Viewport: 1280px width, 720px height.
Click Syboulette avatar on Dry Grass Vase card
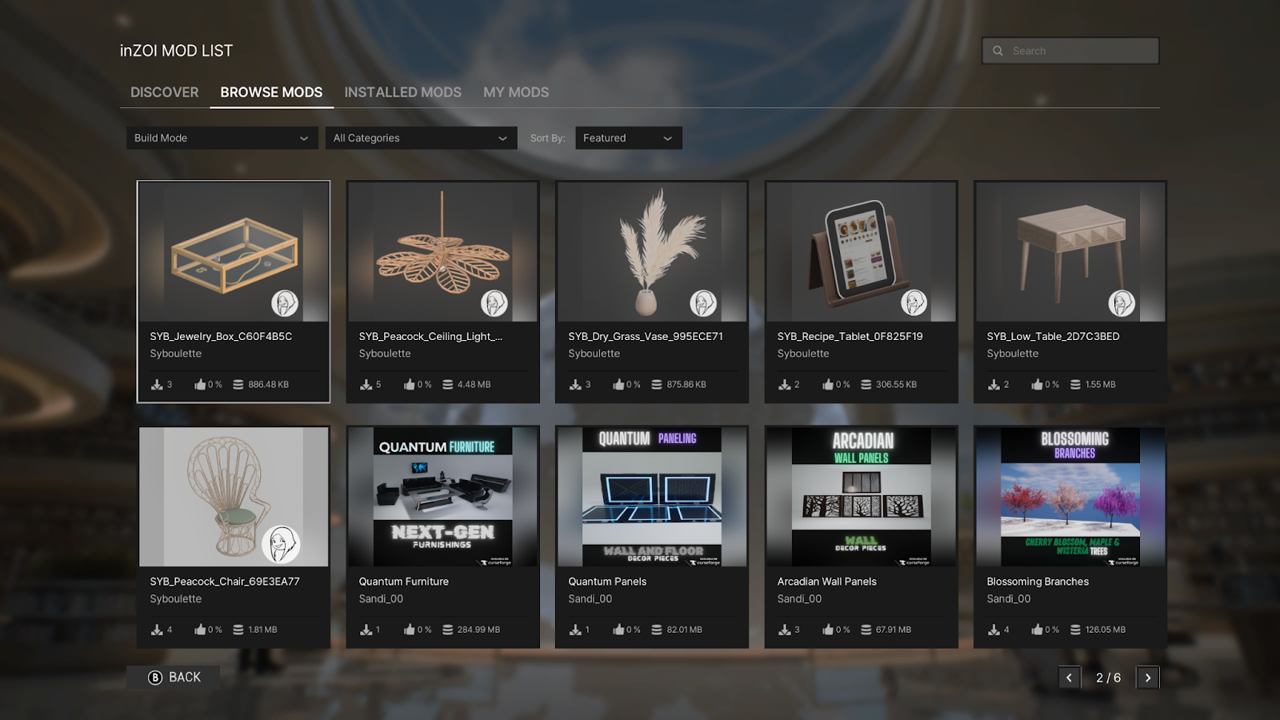703,303
